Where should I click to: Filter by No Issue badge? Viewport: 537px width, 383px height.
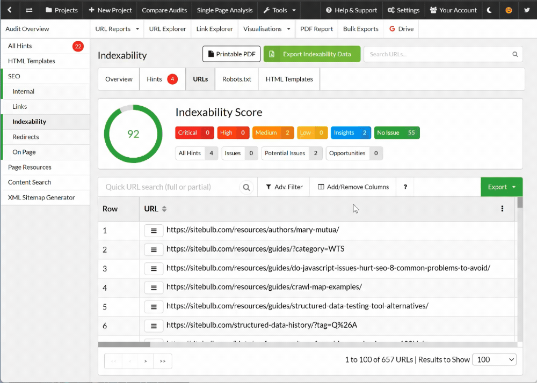point(397,132)
